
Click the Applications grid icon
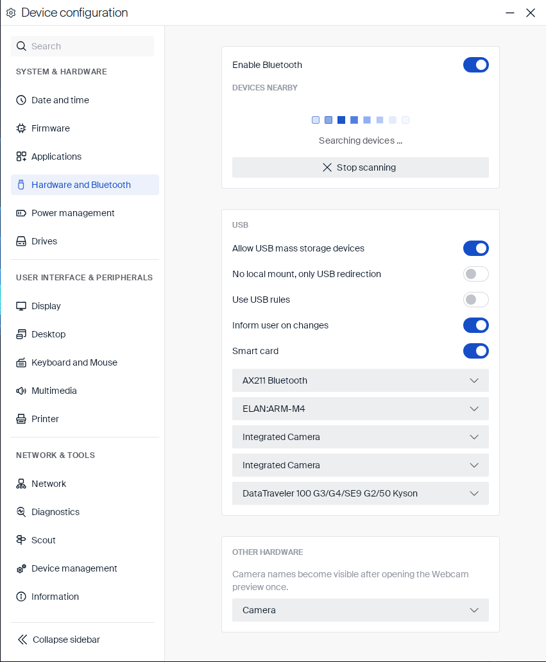click(21, 157)
